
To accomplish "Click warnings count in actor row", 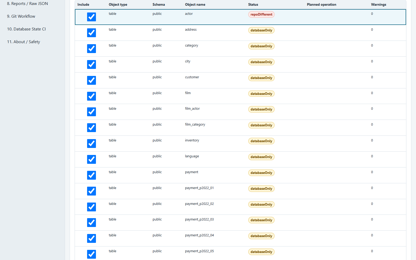I will (372, 14).
